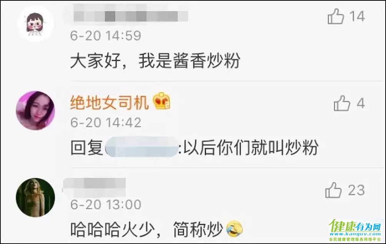The width and height of the screenshot is (386, 244).
Task: Click the blurred reply-to username
Action: [x=141, y=147]
